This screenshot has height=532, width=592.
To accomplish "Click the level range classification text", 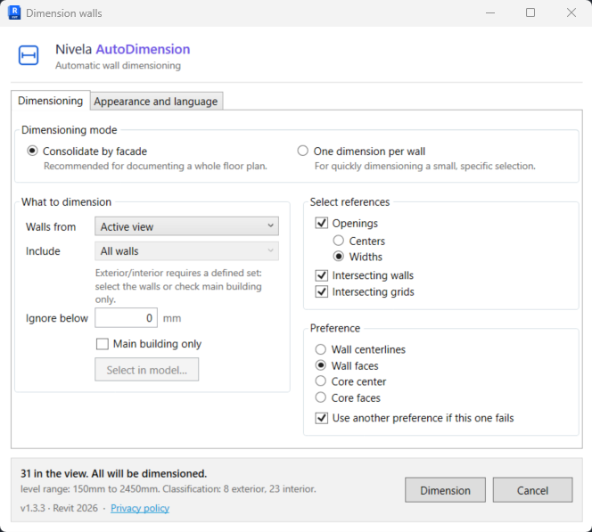I will tap(169, 489).
